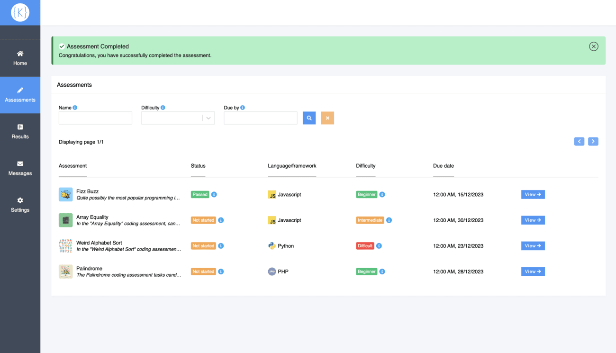This screenshot has width=616, height=353.
Task: Click Fizz Buzz Beginner info icon
Action: [x=382, y=194]
